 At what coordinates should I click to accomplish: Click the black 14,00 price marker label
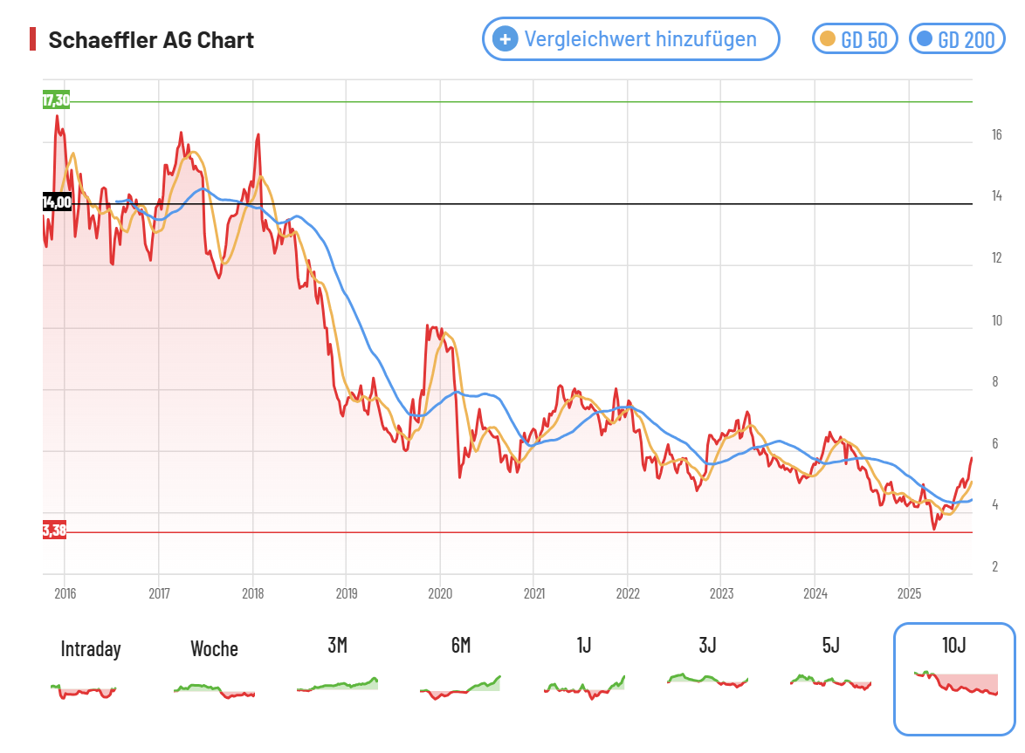pos(57,202)
